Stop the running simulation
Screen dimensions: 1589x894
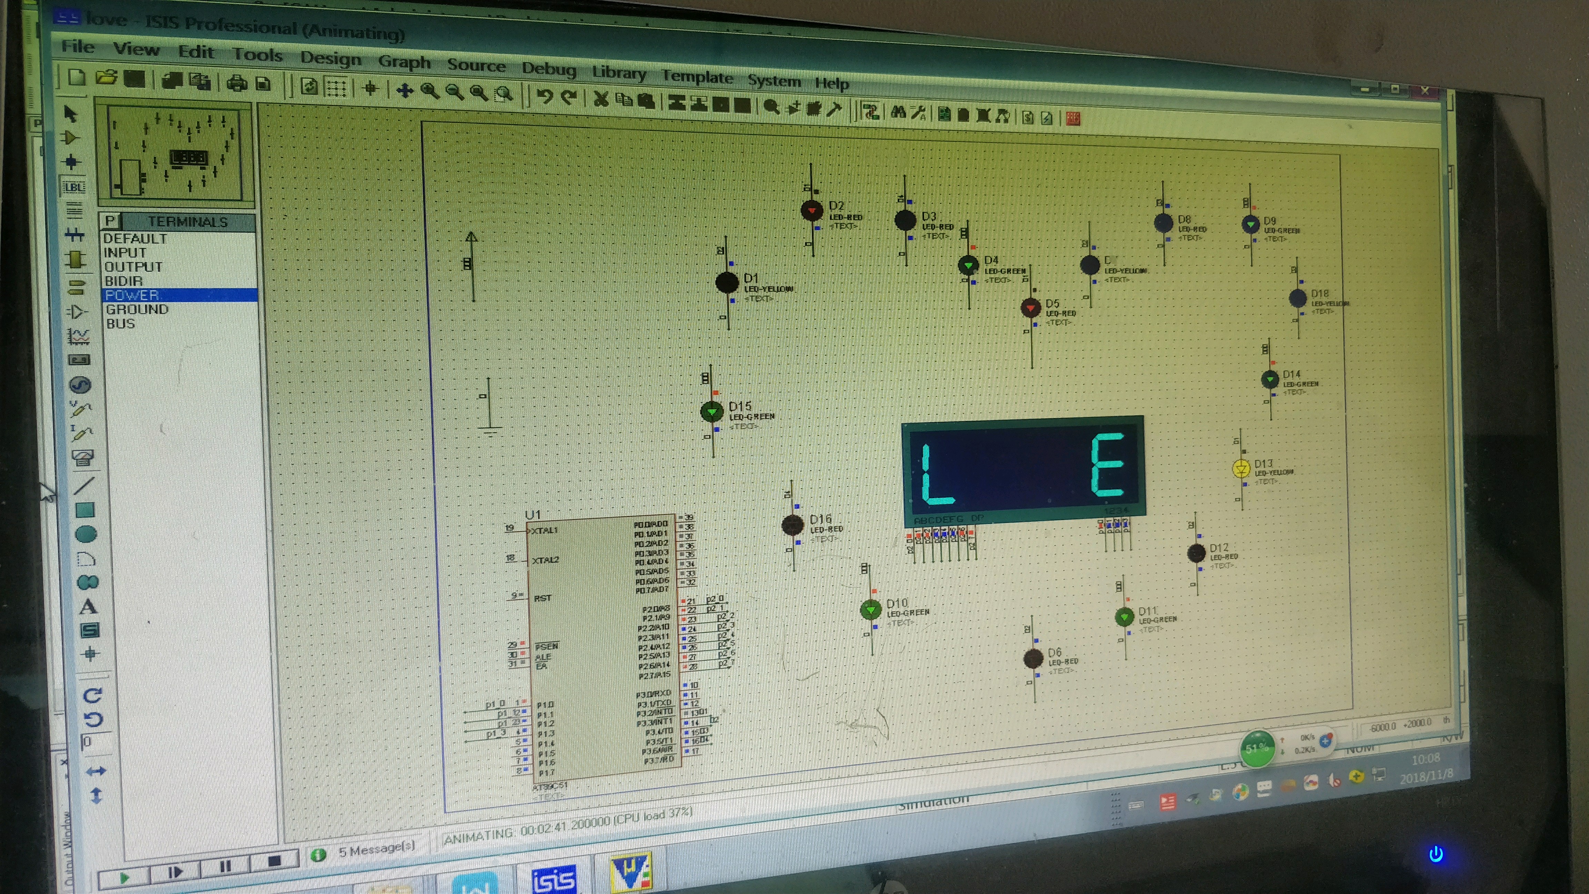274,861
